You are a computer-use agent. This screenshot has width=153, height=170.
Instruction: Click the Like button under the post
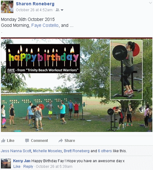tap(8, 141)
